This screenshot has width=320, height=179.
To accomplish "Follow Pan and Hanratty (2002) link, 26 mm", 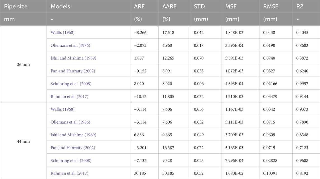I will tap(73, 71).
